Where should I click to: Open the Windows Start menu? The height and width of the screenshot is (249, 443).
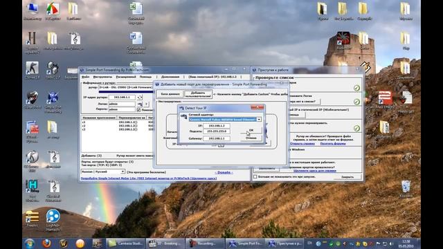click(30, 243)
